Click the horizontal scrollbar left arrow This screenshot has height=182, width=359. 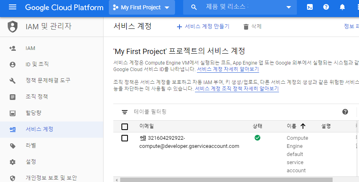[117, 180]
